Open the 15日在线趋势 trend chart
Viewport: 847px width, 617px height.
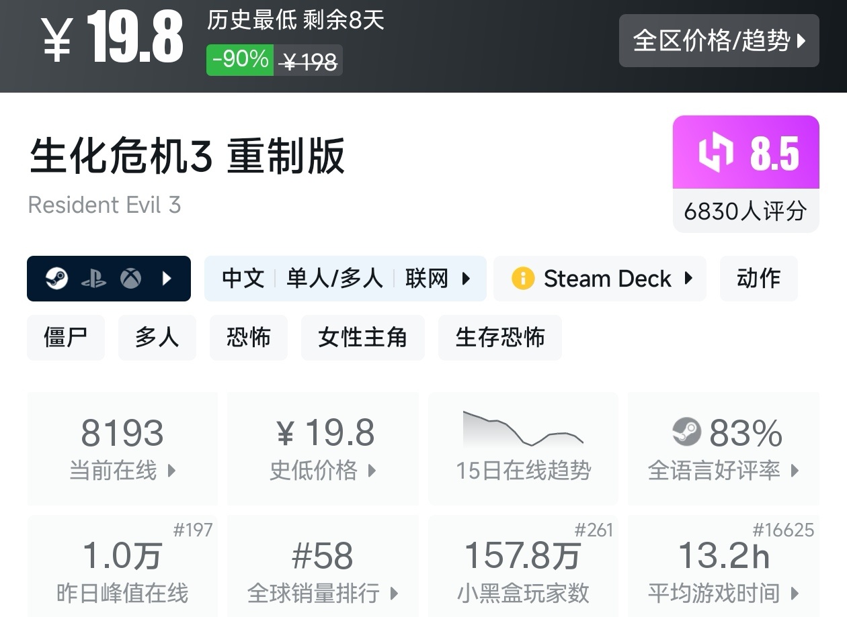click(x=523, y=448)
